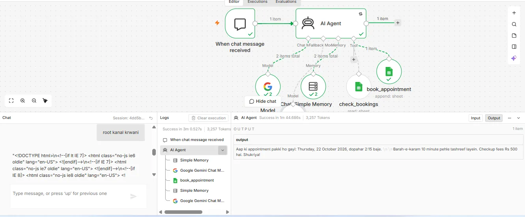This screenshot has width=525, height=217.
Task: Click the 'root kanal krwani' chat message
Action: point(121,133)
